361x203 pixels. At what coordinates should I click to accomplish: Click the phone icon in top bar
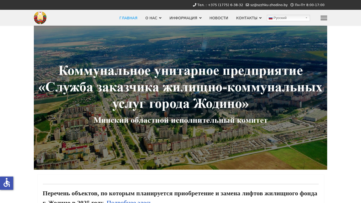coord(195,5)
